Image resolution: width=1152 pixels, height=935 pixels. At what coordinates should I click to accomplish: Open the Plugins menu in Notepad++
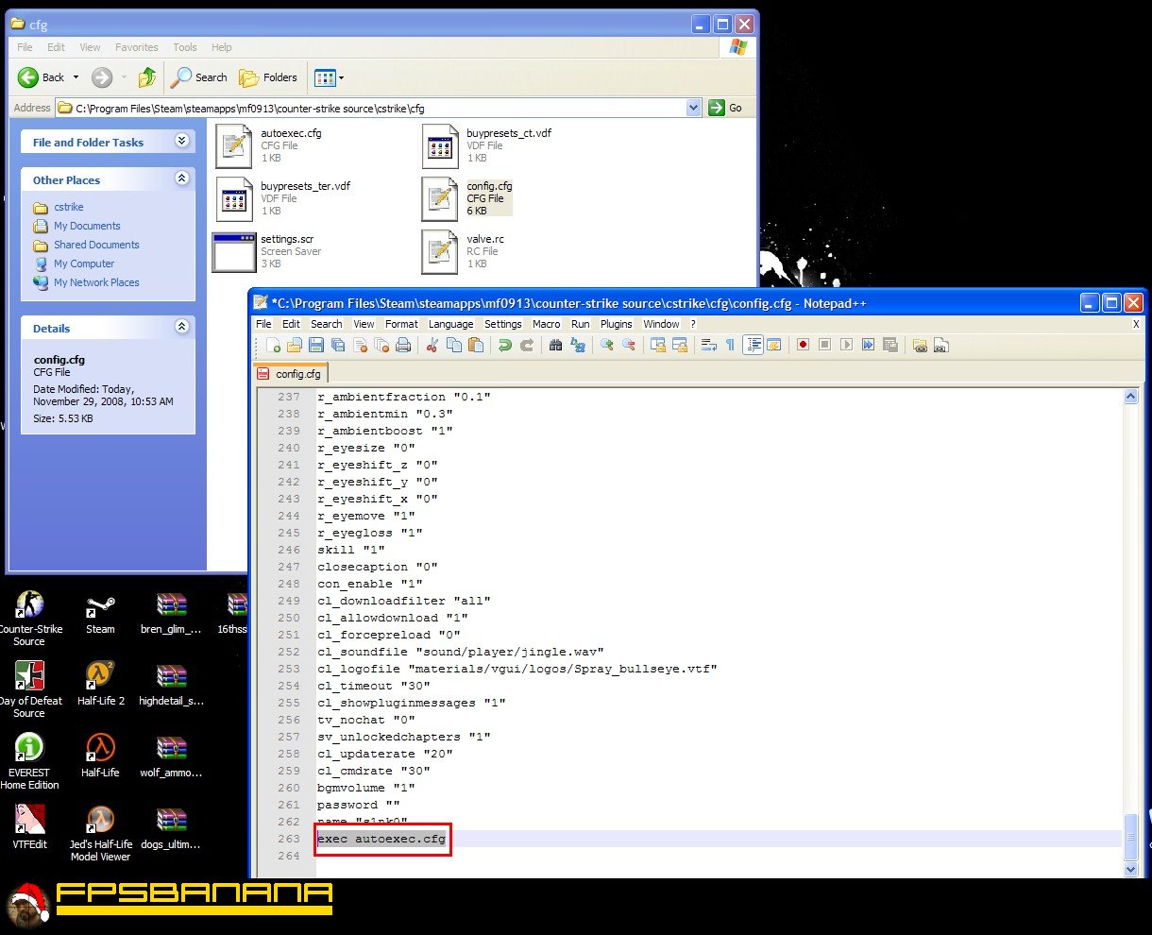pos(616,324)
